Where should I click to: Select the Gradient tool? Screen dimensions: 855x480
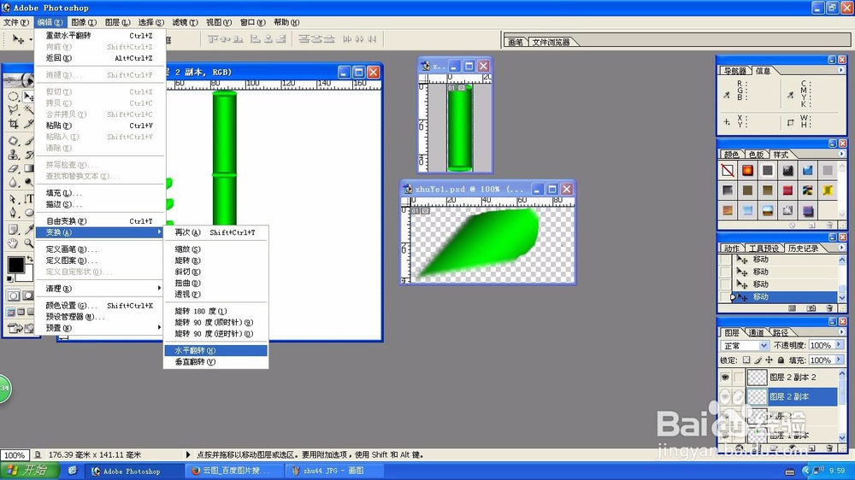tap(29, 168)
